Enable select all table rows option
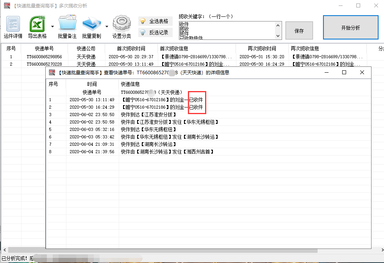 155,21
